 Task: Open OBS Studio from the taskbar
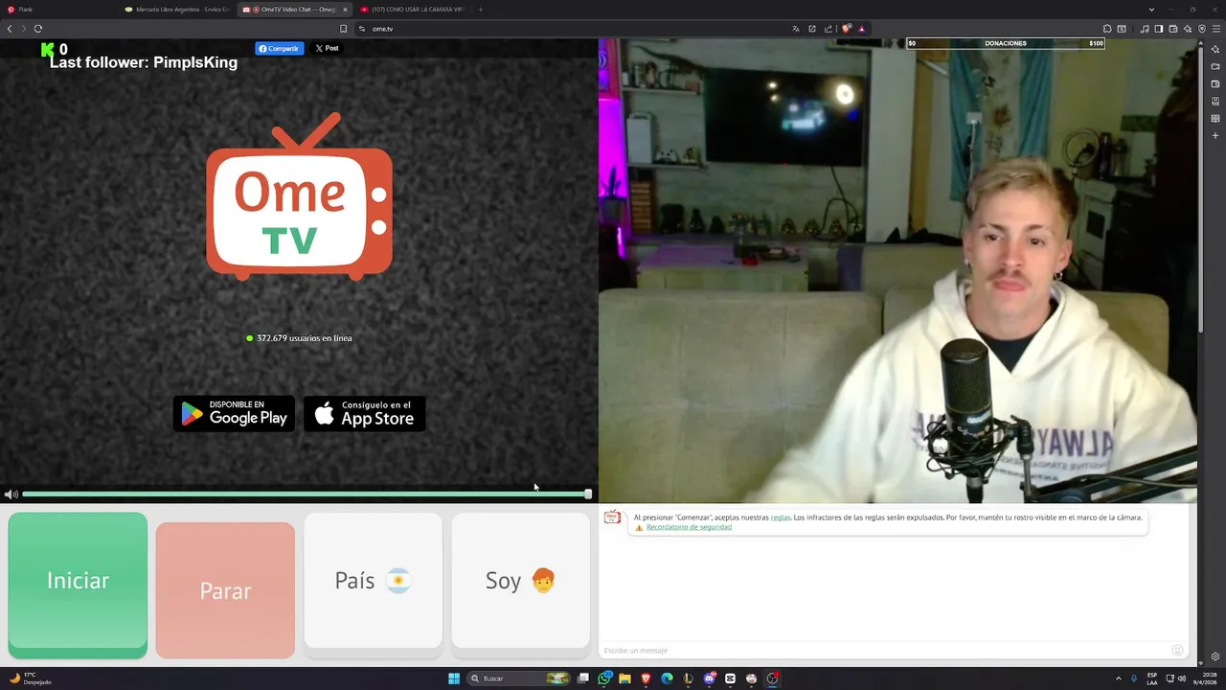773,678
